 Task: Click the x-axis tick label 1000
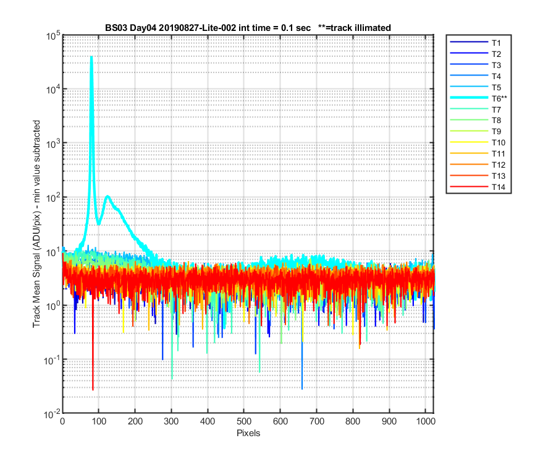coord(426,421)
